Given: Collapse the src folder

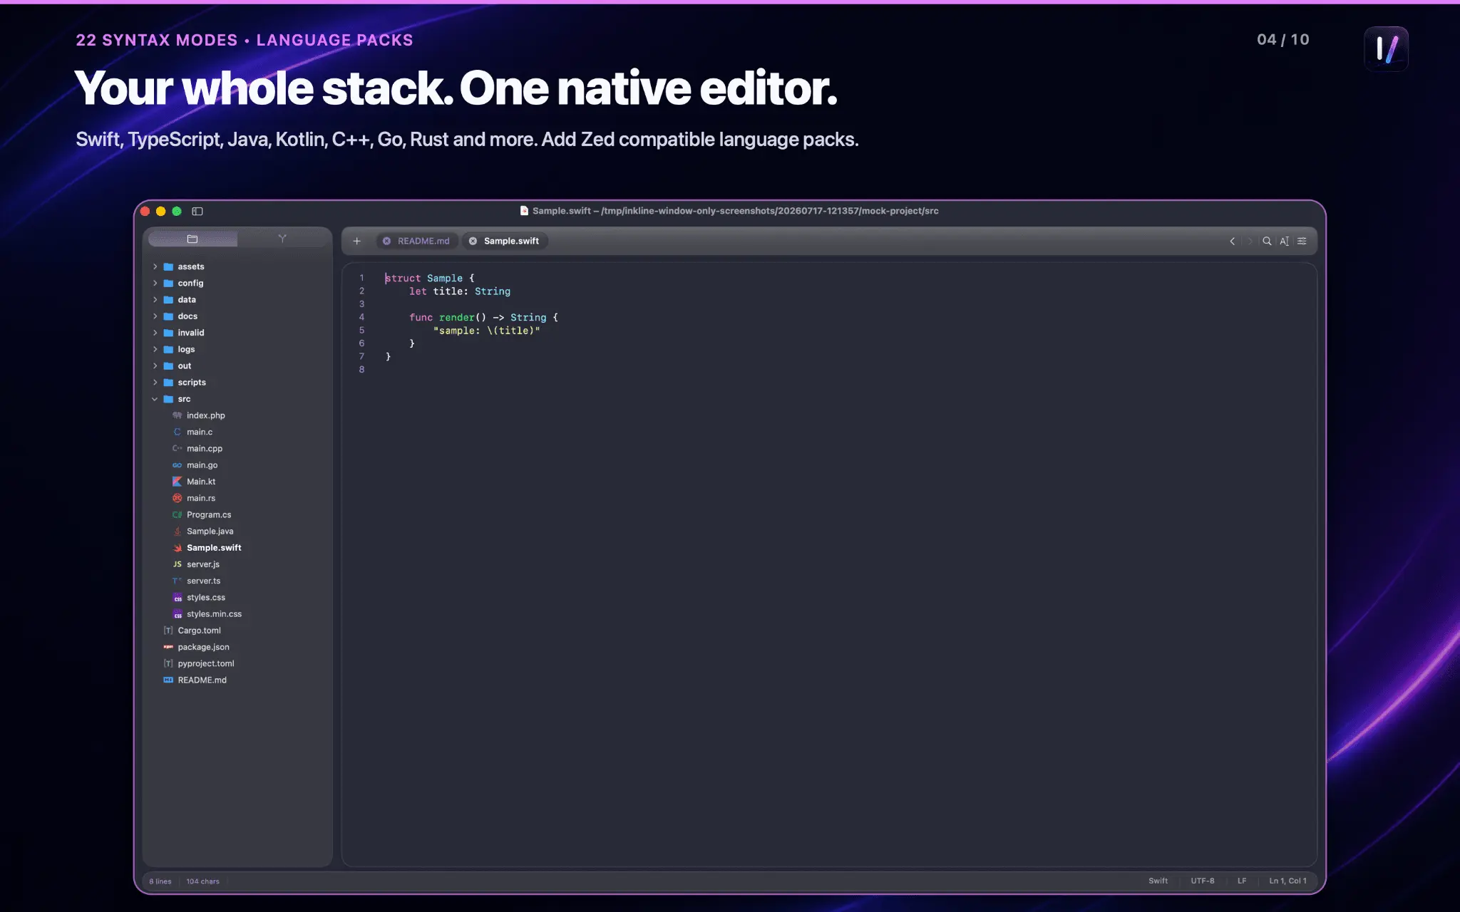Looking at the screenshot, I should click(x=155, y=399).
